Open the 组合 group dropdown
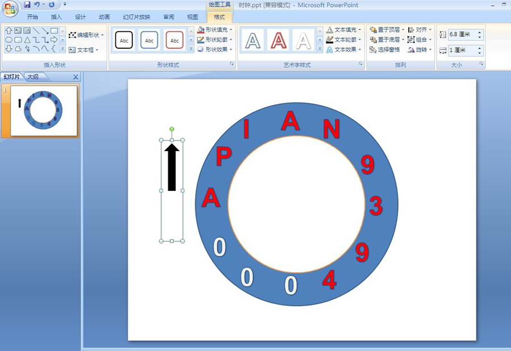 coord(420,39)
